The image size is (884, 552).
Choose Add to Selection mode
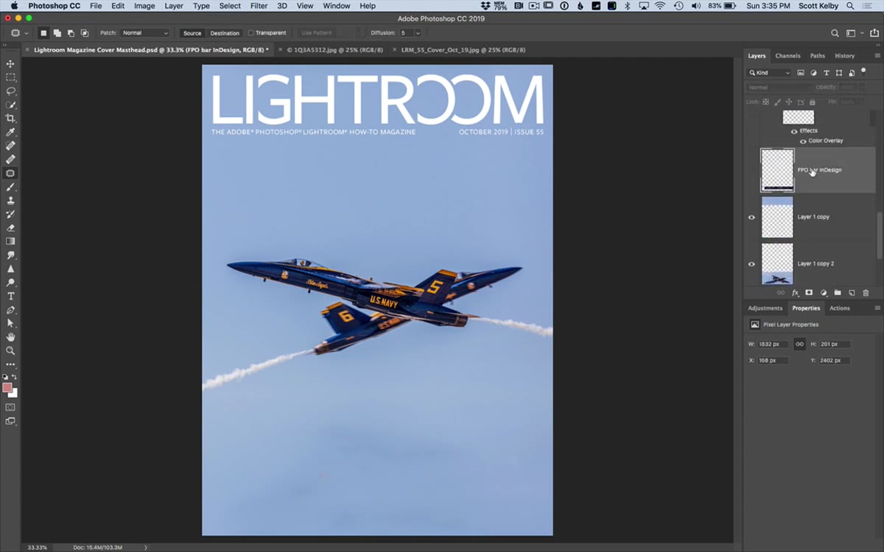point(57,33)
